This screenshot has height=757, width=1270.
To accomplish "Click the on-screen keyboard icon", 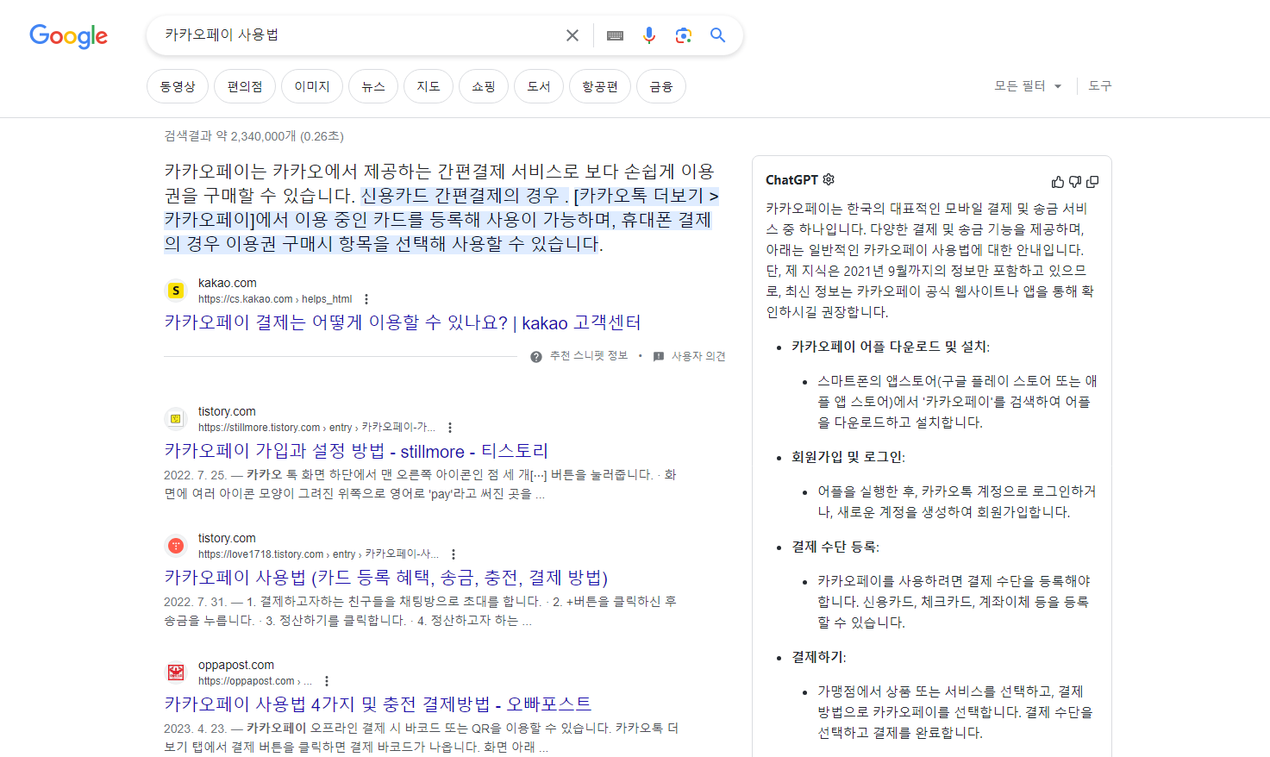I will click(x=614, y=34).
